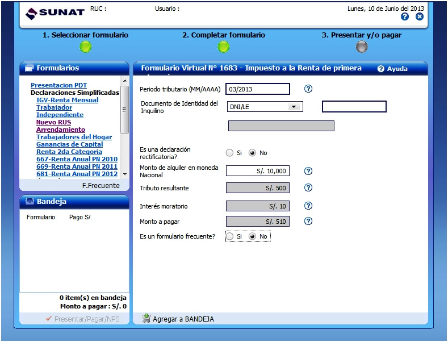Click the date Lunes, 10 de Junio del 2013
The image size is (448, 342).
click(x=386, y=9)
